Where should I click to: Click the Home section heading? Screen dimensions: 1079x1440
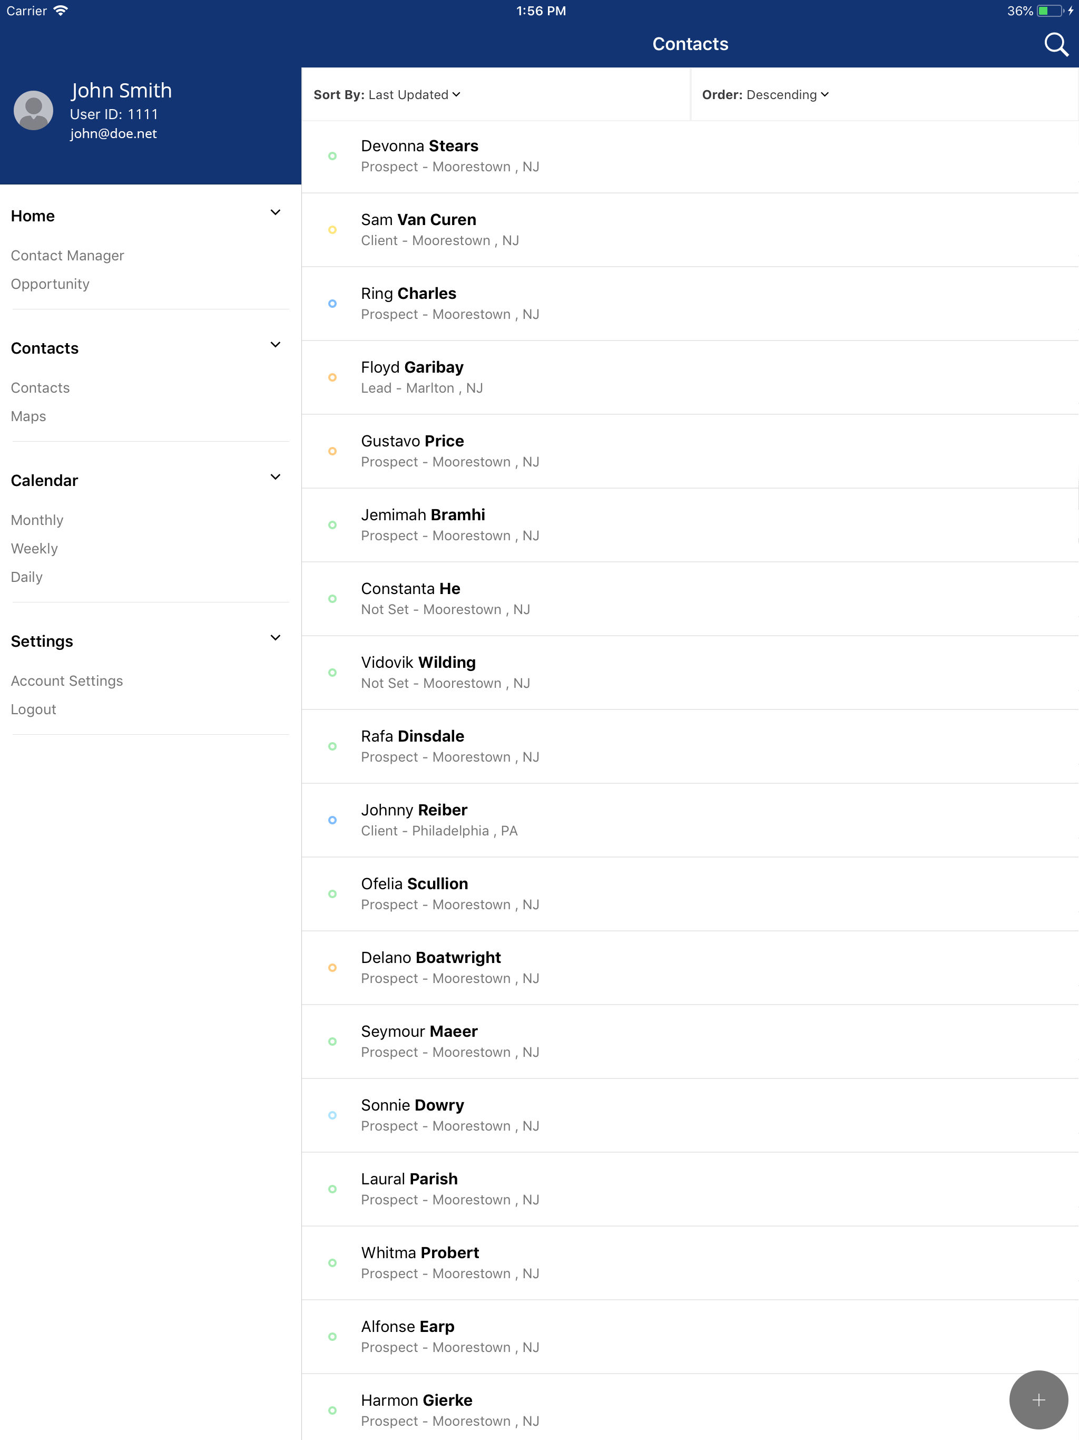pos(33,216)
